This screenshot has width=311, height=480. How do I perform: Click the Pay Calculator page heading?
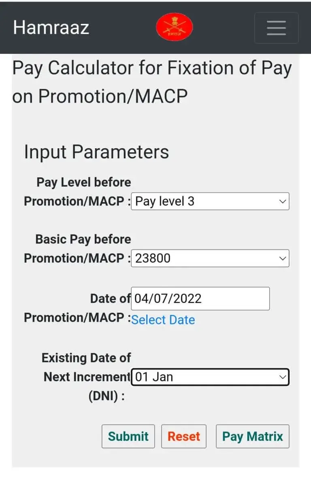pyautogui.click(x=152, y=82)
